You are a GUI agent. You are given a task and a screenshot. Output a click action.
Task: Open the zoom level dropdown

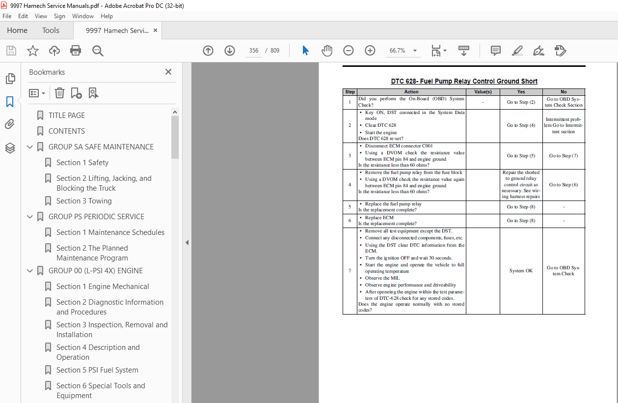tap(415, 51)
